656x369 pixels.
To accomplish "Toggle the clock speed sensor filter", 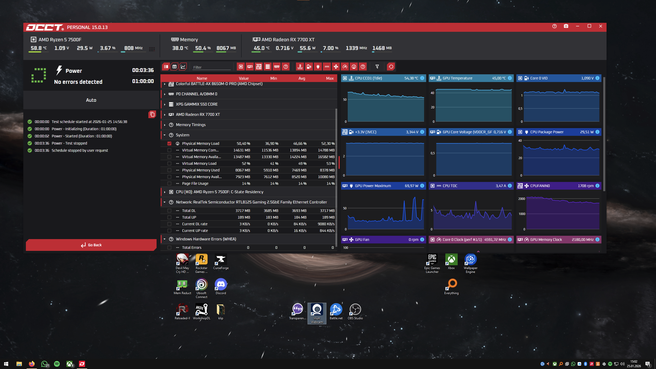I will click(x=345, y=67).
